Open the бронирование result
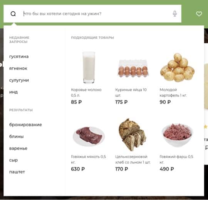208x200 pixels. tap(25, 125)
